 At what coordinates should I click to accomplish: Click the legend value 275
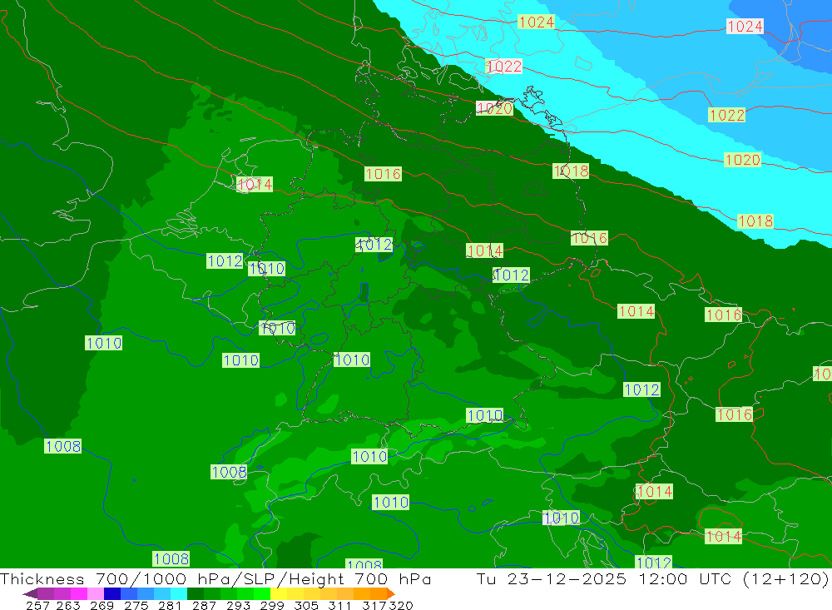136,605
